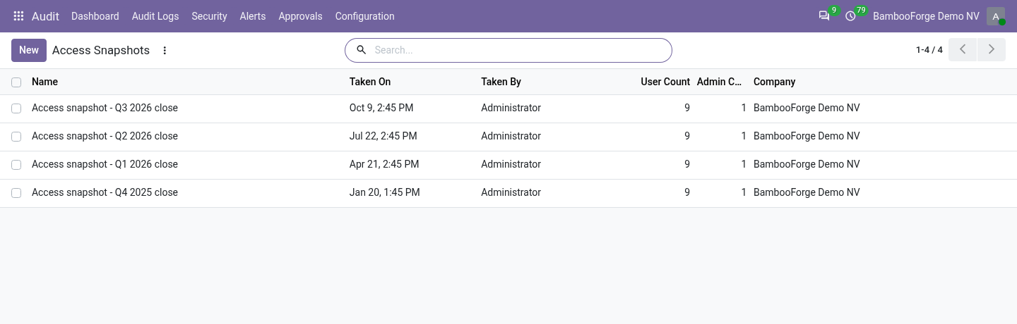
Task: Open the activities clock icon
Action: [850, 16]
